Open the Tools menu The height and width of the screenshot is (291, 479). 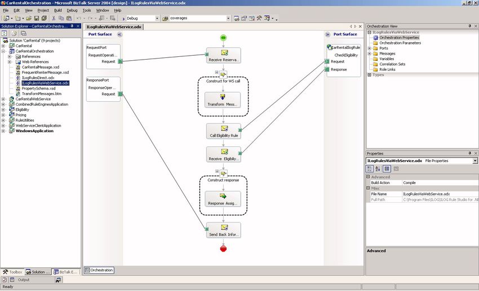click(87, 10)
